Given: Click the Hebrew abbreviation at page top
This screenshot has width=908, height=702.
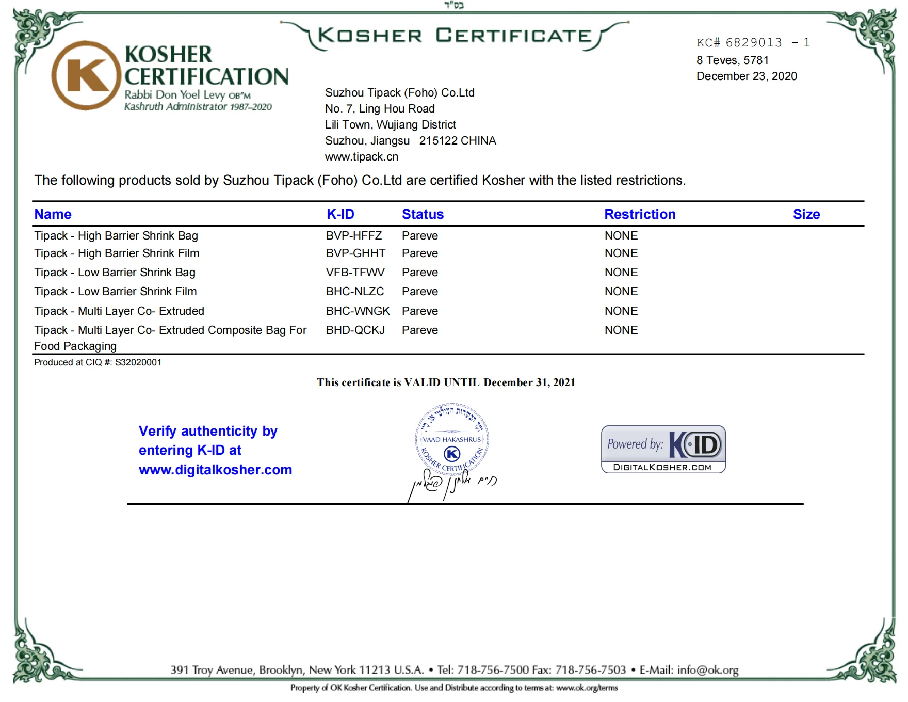Looking at the screenshot, I should tap(454, 5).
